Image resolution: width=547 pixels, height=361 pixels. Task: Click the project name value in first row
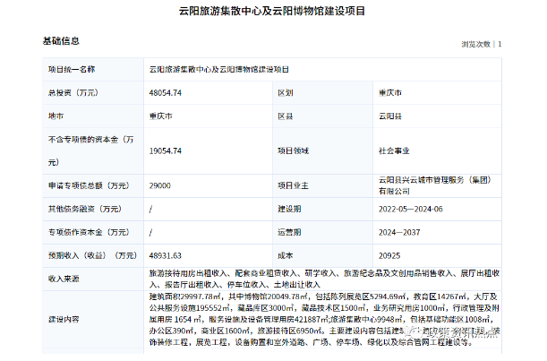(219, 68)
